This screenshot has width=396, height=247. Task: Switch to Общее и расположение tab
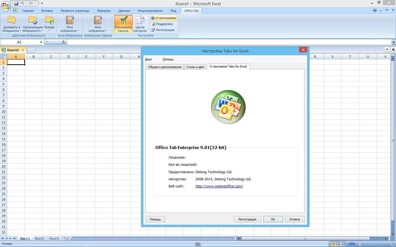pyautogui.click(x=165, y=67)
